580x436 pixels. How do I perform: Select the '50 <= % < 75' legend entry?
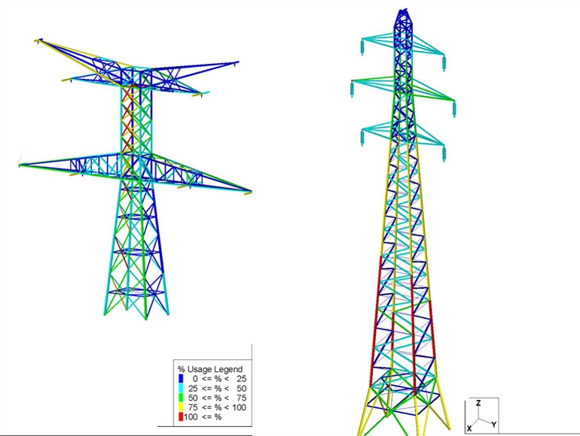point(217,398)
